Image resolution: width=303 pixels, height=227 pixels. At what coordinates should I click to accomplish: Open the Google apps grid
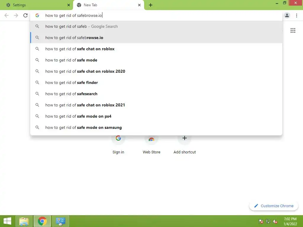(x=293, y=30)
